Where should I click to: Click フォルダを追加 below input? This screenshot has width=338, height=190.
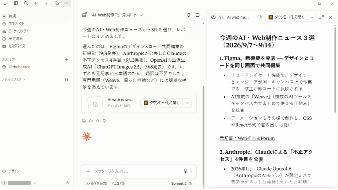coord(96,183)
